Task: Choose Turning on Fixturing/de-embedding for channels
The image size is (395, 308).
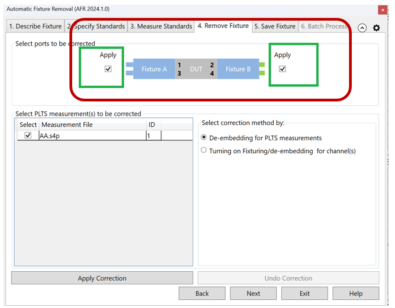Action: (x=204, y=151)
